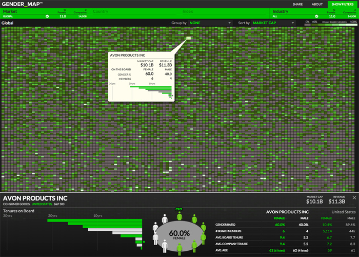This screenshot has width=359, height=257.
Task: Click the UNITED STATES link under company name
Action: 42,204
